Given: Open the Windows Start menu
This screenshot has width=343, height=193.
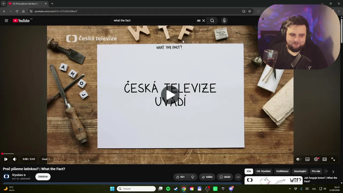Looking at the screenshot, I should click(112, 189).
